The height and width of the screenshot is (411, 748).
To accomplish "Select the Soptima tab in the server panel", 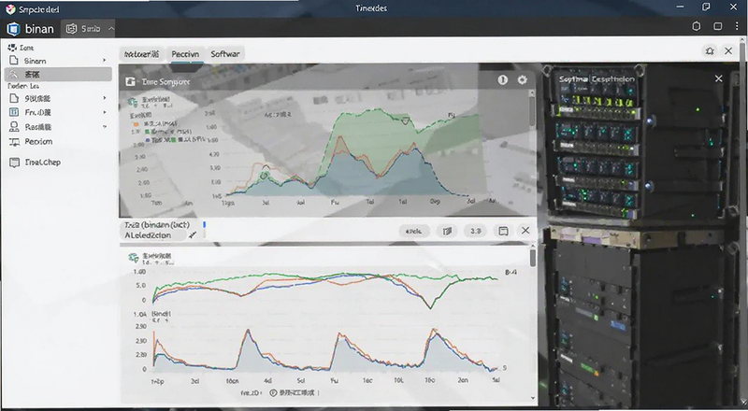I will pyautogui.click(x=573, y=79).
